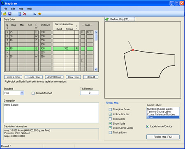Viewport: 185px width, 149px height.
Task: Enable the Show Acres checkbox
Action: click(x=110, y=119)
